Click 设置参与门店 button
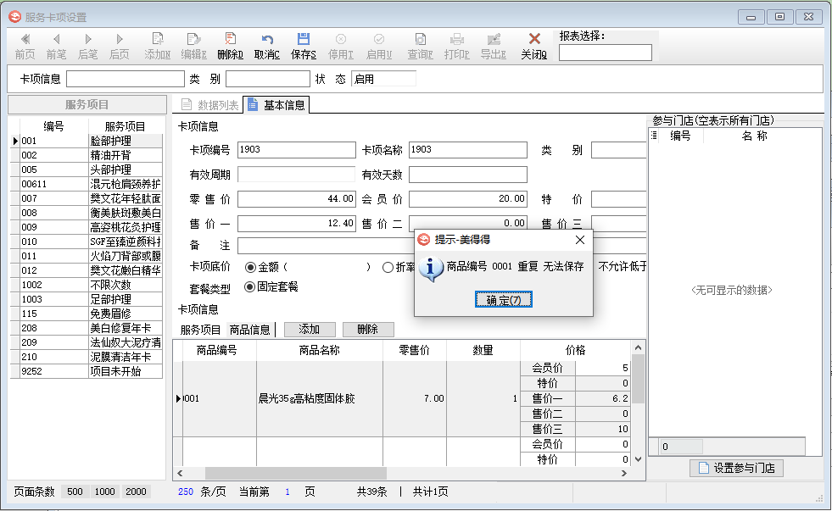 coord(736,468)
